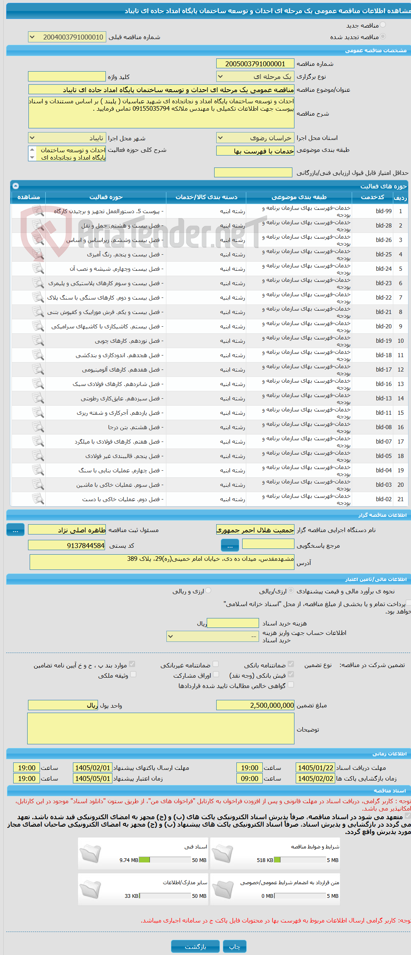
Task: Open view icon for row bld-07
Action: click(x=38, y=441)
